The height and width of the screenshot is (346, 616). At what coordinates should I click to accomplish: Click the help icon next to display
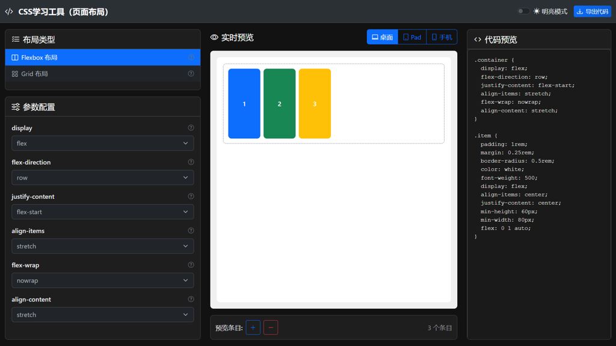pyautogui.click(x=191, y=128)
